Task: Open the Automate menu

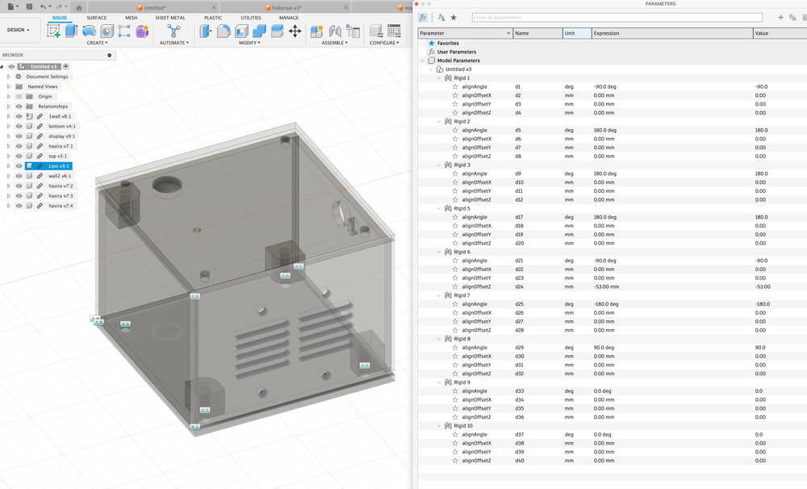Action: click(x=174, y=43)
